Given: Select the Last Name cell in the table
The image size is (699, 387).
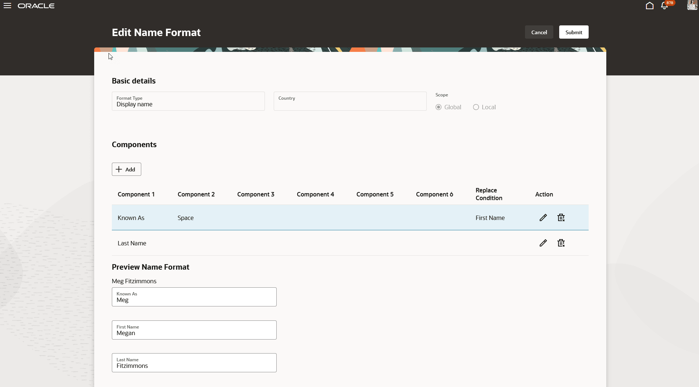Looking at the screenshot, I should pos(132,243).
